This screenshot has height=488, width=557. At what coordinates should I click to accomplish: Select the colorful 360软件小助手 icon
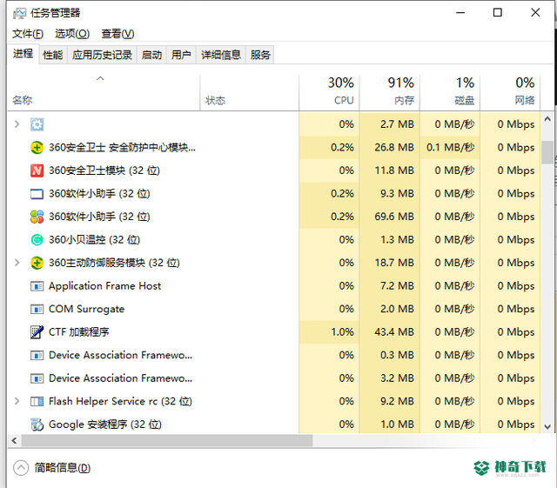(x=37, y=217)
